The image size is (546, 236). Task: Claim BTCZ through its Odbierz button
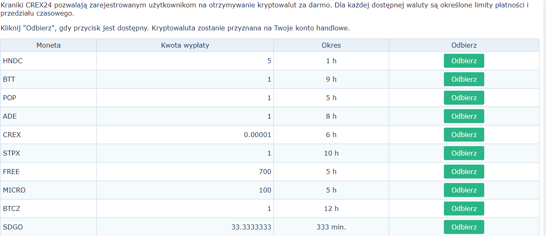464,209
